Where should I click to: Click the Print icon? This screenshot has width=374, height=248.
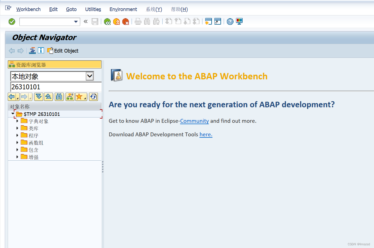coord(138,22)
